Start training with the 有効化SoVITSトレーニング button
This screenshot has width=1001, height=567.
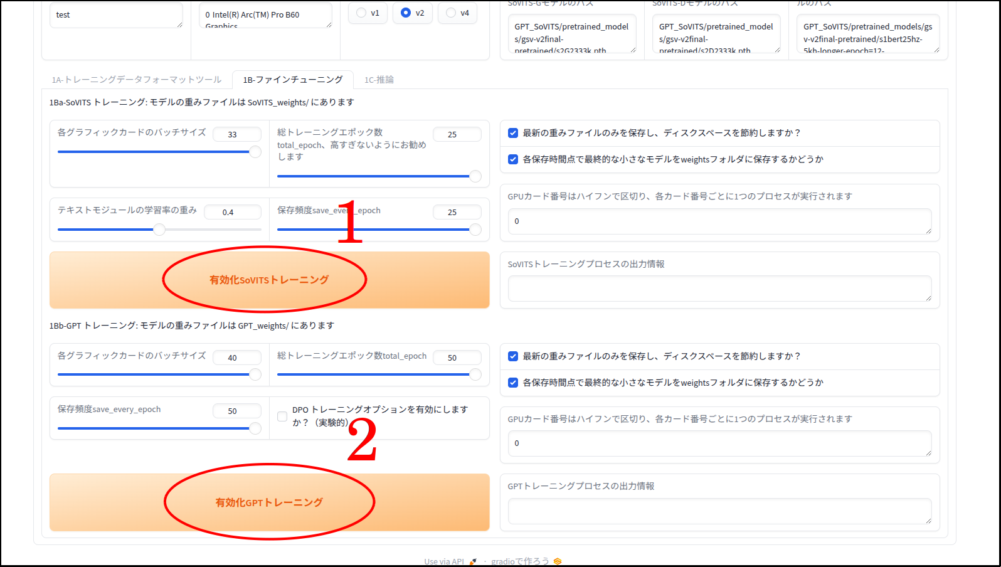click(269, 280)
